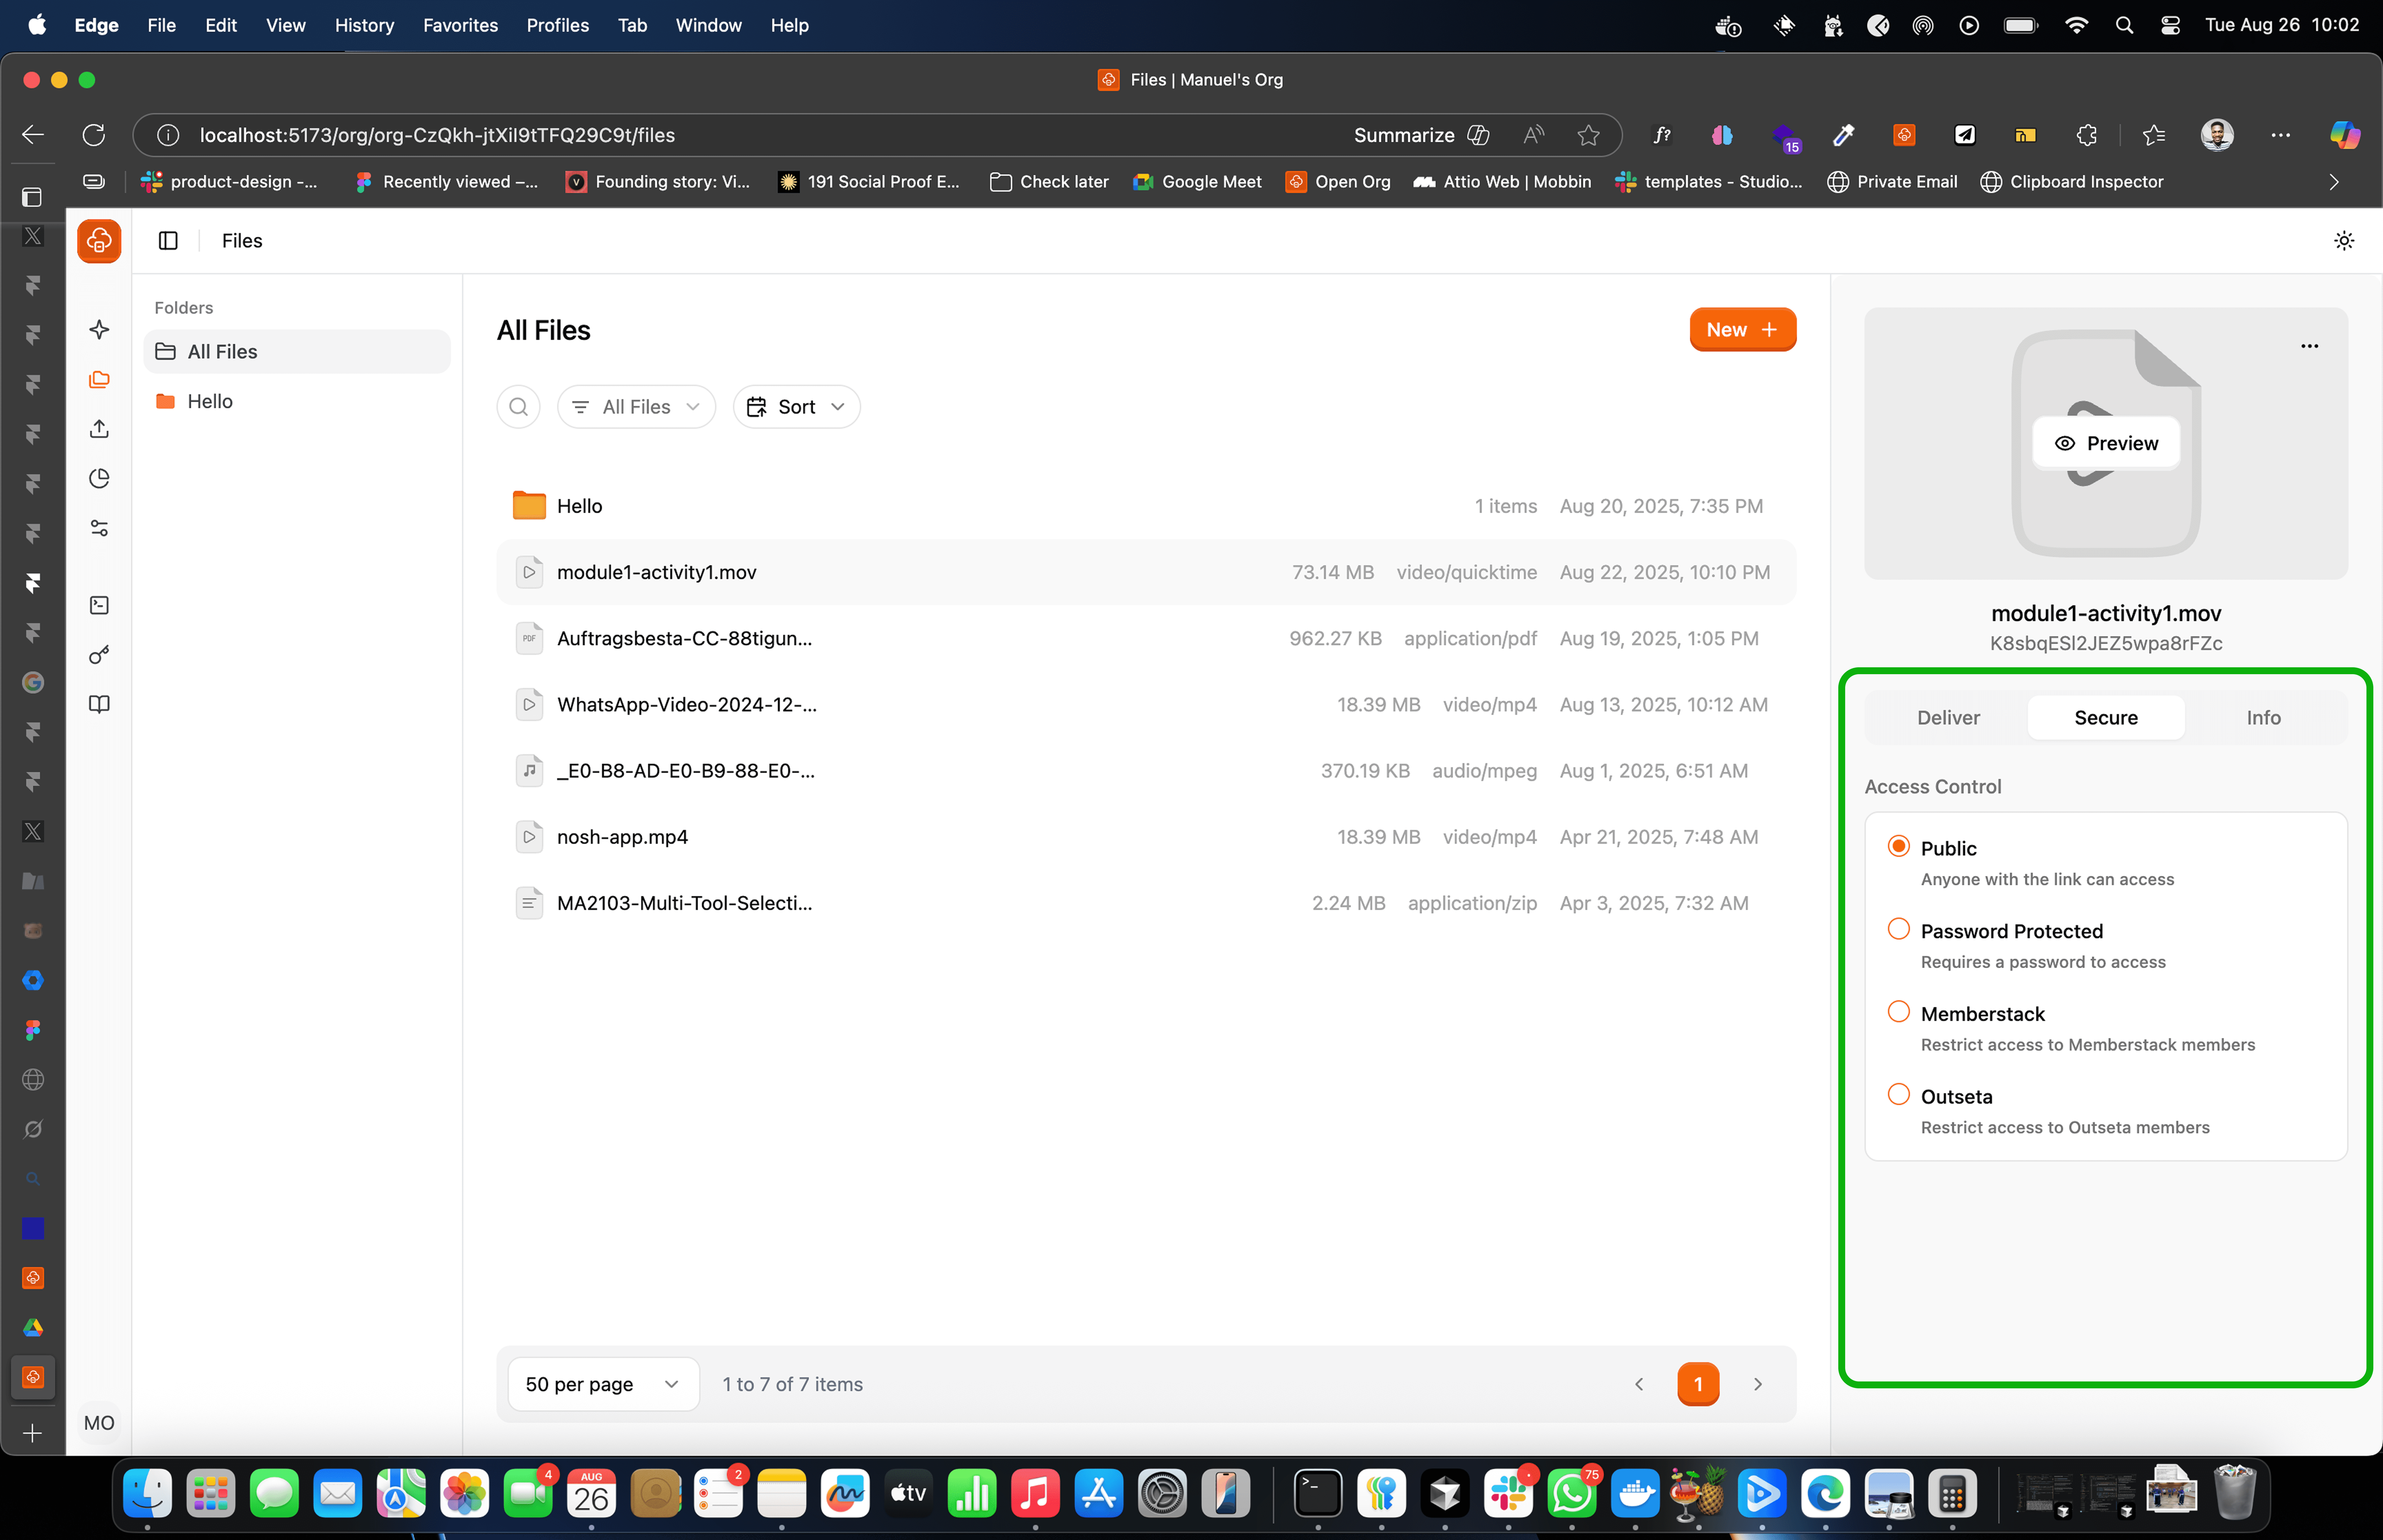
Task: Open the three-dot menu on file preview card
Action: pyautogui.click(x=2309, y=346)
